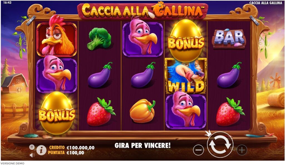Click the Caccia alla Gallina logo banner
Viewport: 285px width, 166px height.
tap(143, 10)
